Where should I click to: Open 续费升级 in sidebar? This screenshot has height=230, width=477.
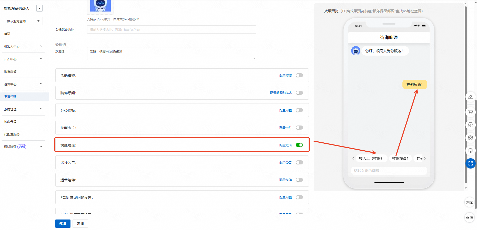point(10,122)
